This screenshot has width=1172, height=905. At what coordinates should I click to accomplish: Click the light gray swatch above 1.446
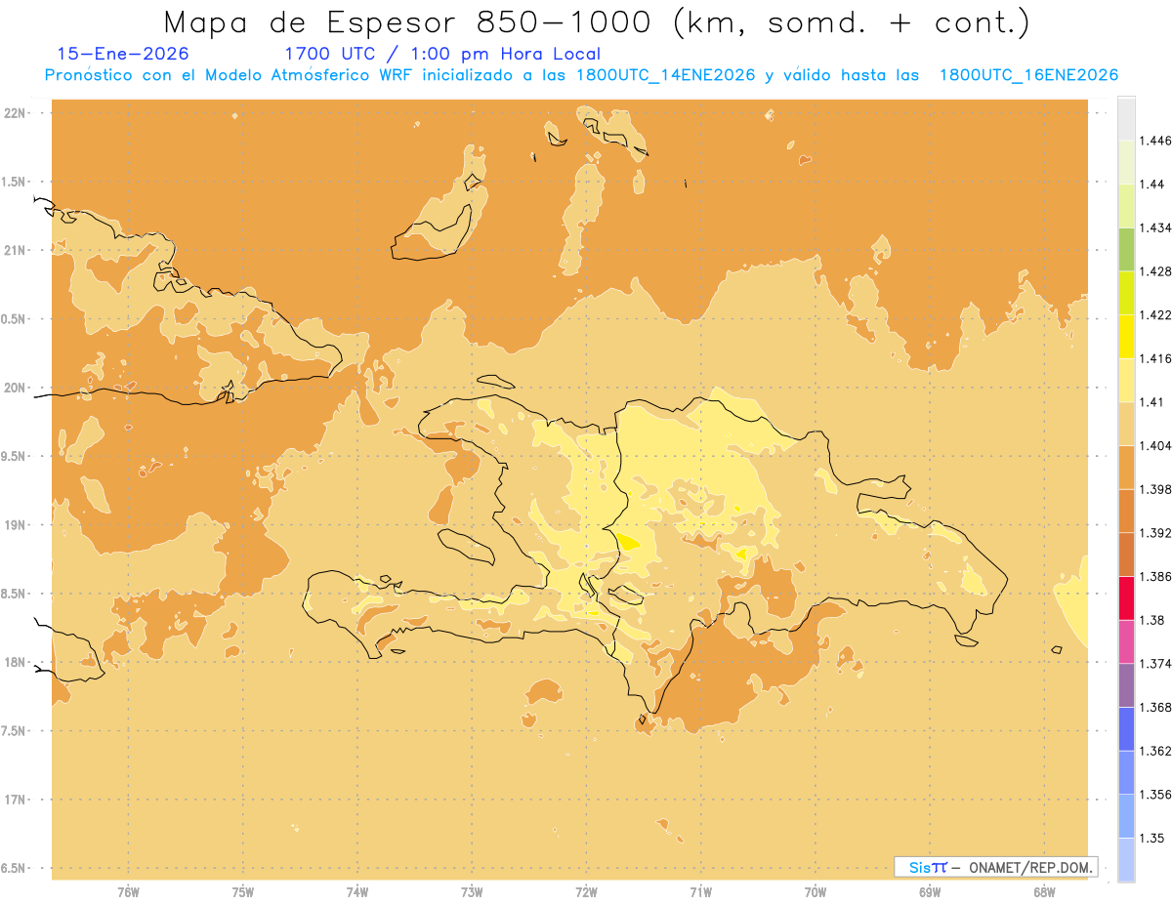(1126, 118)
